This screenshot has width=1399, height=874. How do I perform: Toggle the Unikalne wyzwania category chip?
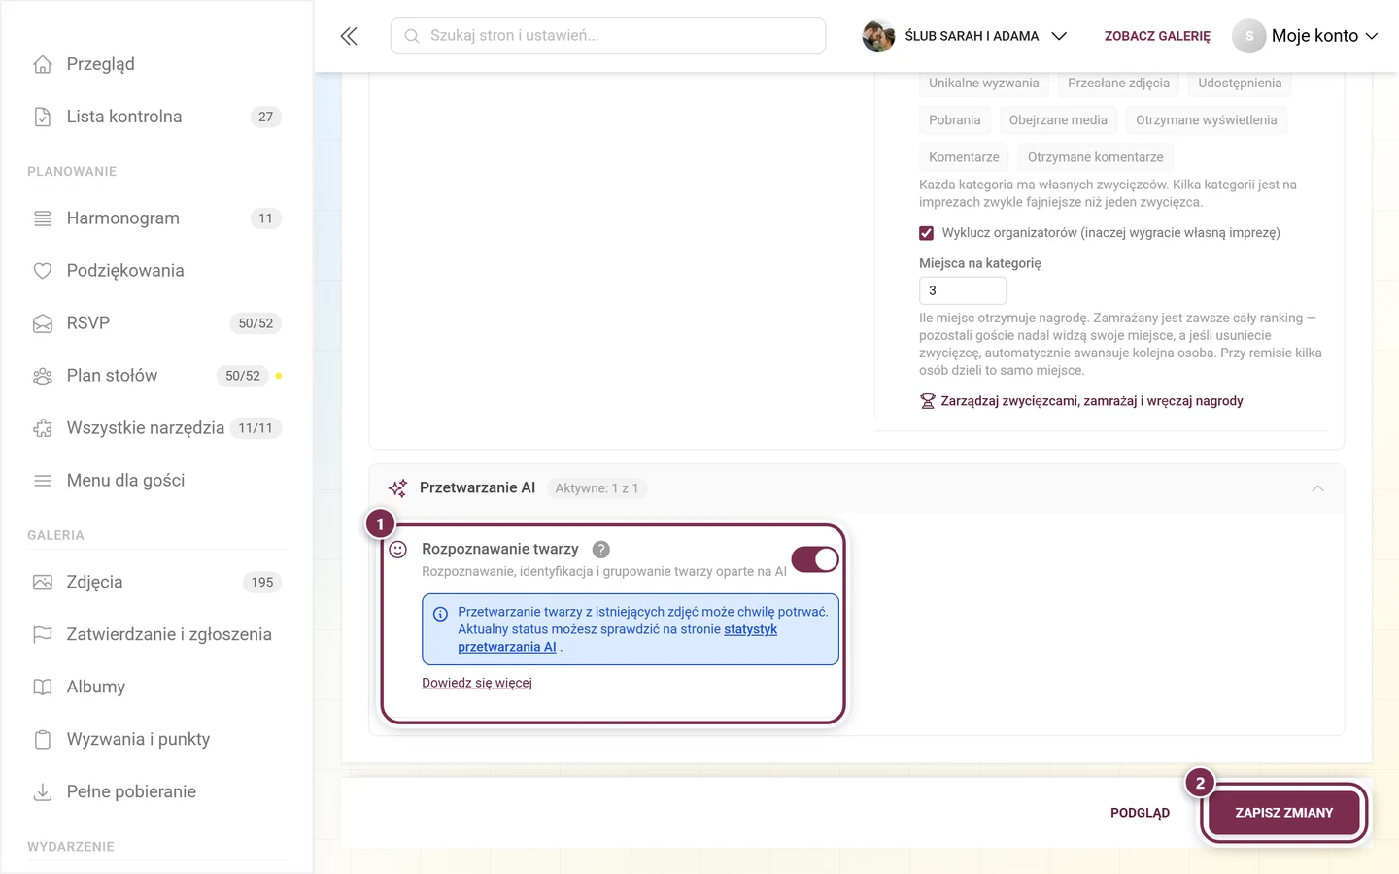pyautogui.click(x=984, y=84)
